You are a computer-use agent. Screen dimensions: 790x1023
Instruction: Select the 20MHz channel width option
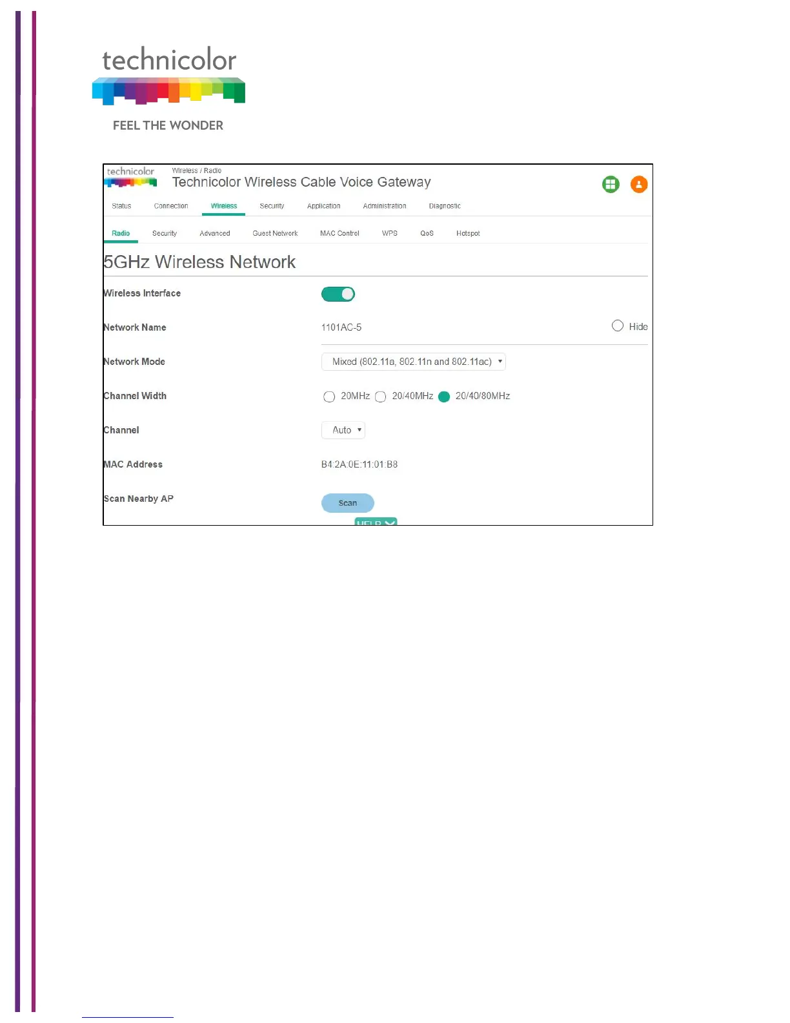[x=329, y=397]
